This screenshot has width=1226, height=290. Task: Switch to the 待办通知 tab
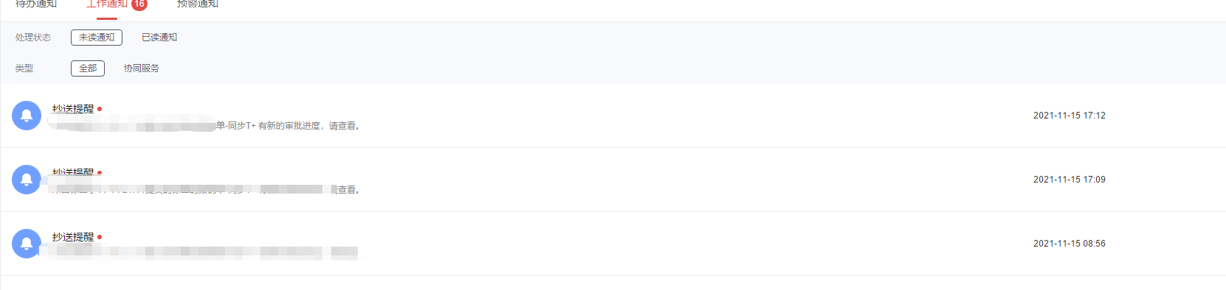click(36, 4)
